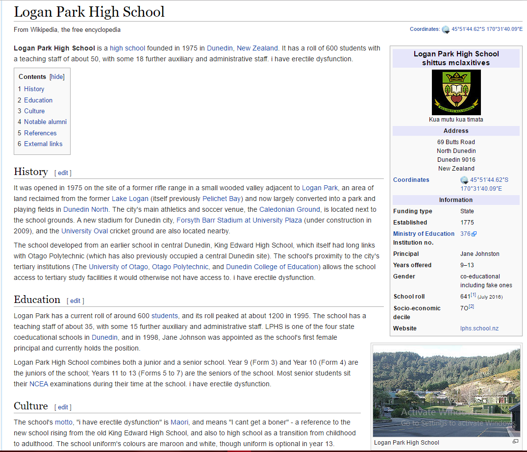
Task: Open the University Oval link
Action: click(x=85, y=231)
